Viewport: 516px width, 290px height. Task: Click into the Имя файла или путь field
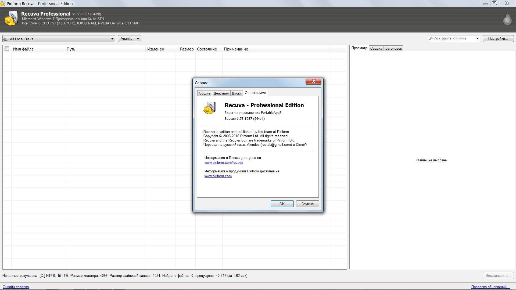tap(454, 38)
